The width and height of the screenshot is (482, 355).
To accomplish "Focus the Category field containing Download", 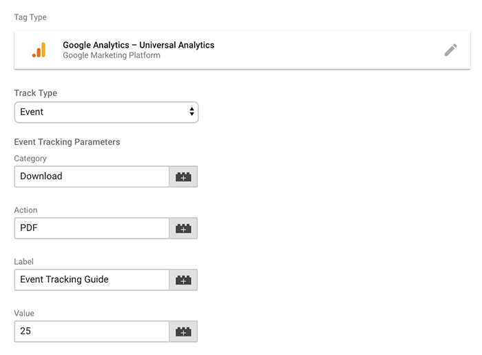I will point(92,176).
